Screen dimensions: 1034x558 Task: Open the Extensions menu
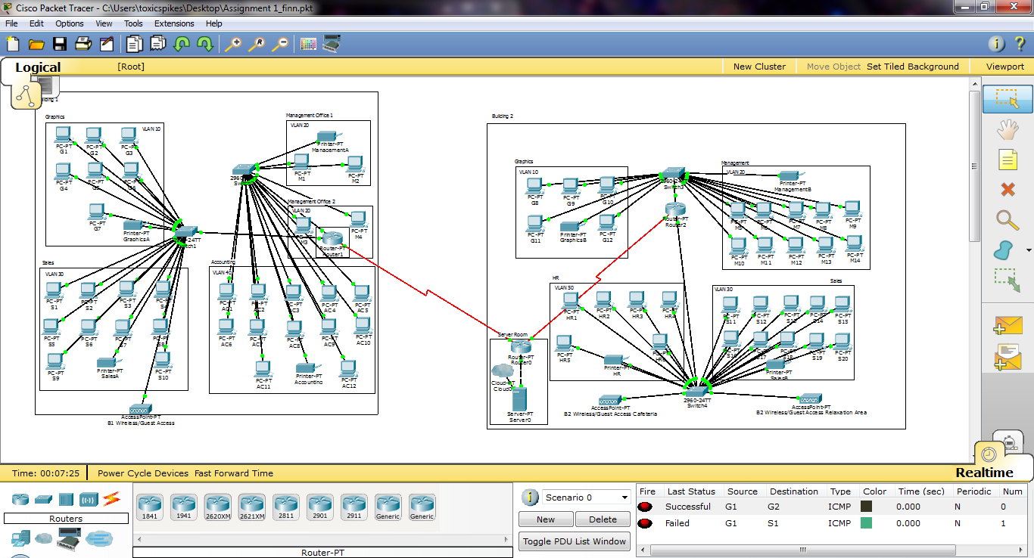[174, 23]
